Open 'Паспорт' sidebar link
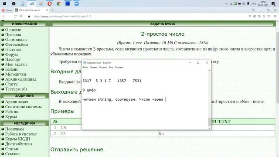Image resolution: width=279 pixels, height=157 pixels. [13, 59]
